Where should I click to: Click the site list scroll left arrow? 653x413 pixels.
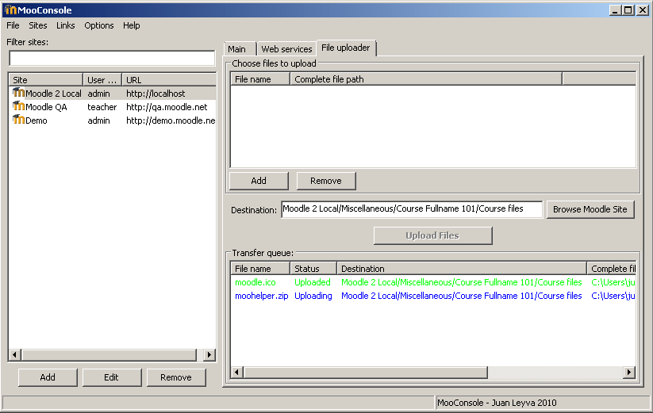pyautogui.click(x=15, y=355)
